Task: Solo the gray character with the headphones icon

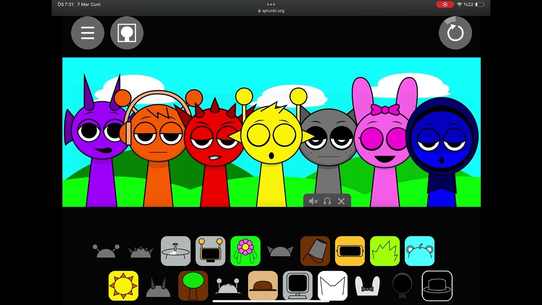Action: [327, 201]
